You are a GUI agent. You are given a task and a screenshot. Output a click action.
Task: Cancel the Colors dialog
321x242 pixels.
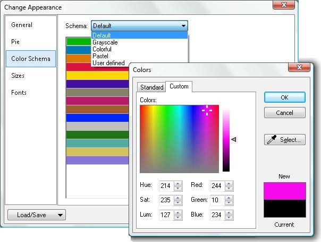tap(284, 113)
